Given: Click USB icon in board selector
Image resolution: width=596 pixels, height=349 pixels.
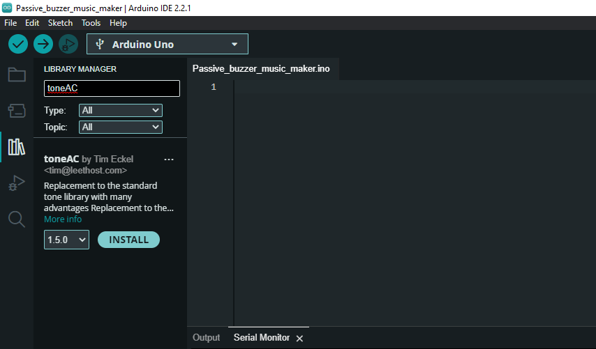Looking at the screenshot, I should (x=100, y=44).
